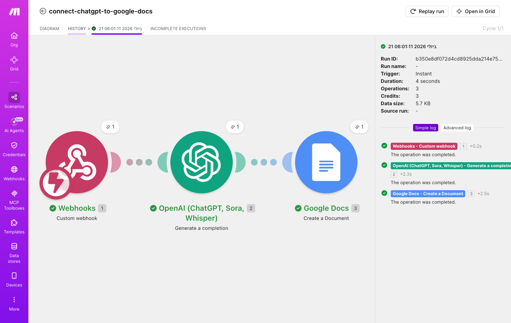Open Webhooks in the sidebar
Image resolution: width=511 pixels, height=323 pixels.
14,173
